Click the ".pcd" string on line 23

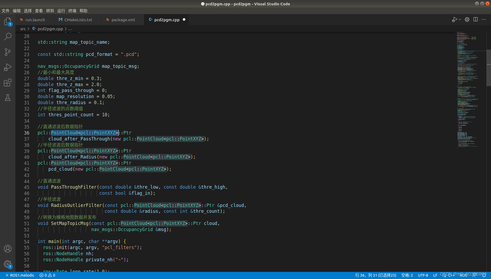point(129,54)
